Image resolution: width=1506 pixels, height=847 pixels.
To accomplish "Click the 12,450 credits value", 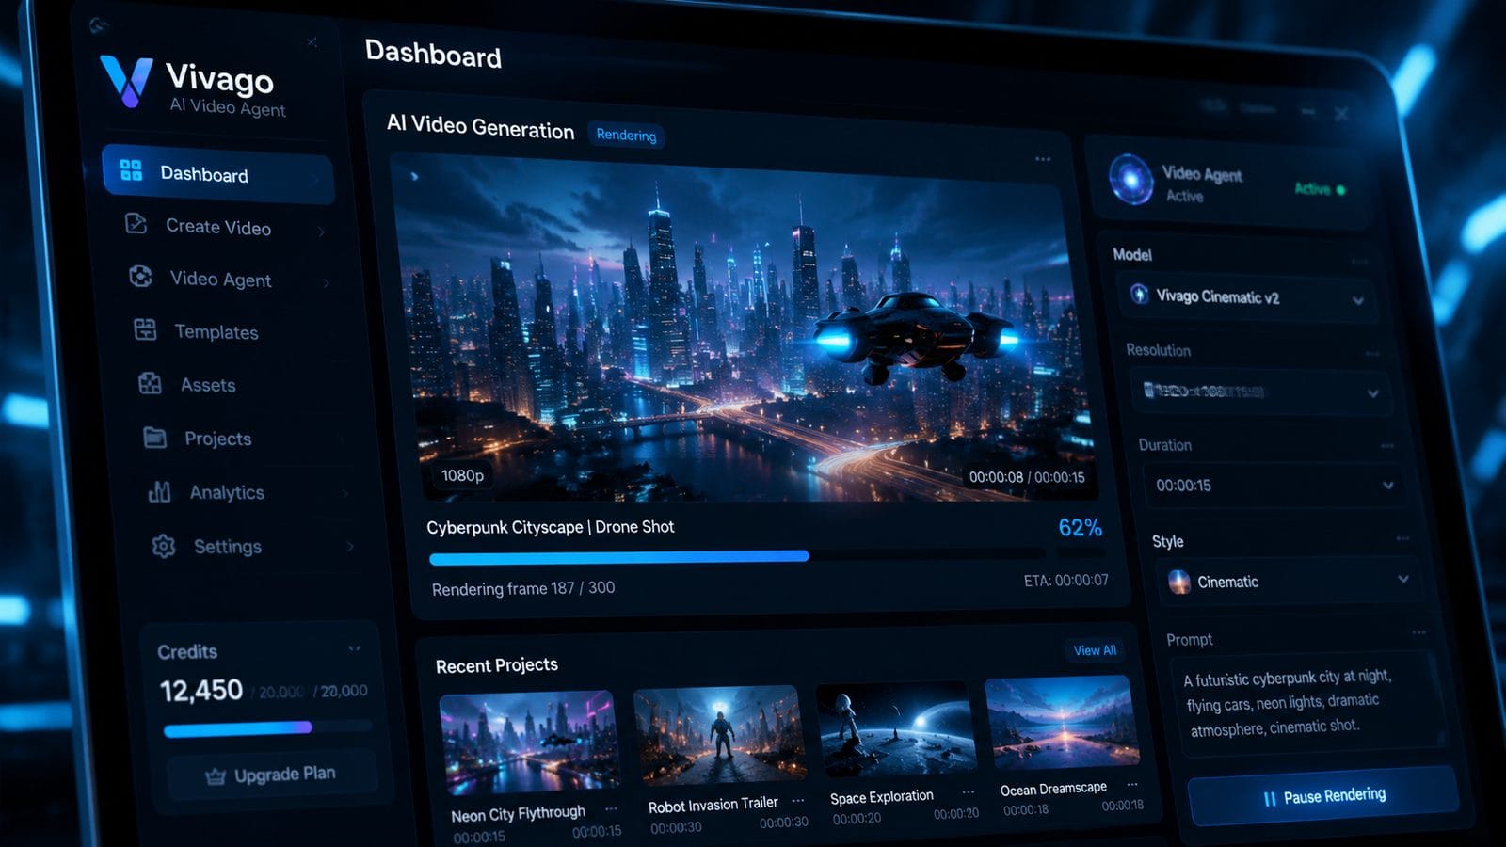I will [201, 691].
